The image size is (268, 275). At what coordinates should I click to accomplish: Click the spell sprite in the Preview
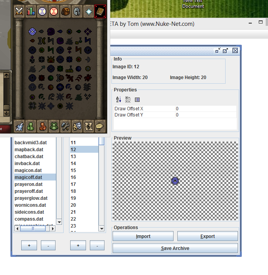pyautogui.click(x=175, y=181)
